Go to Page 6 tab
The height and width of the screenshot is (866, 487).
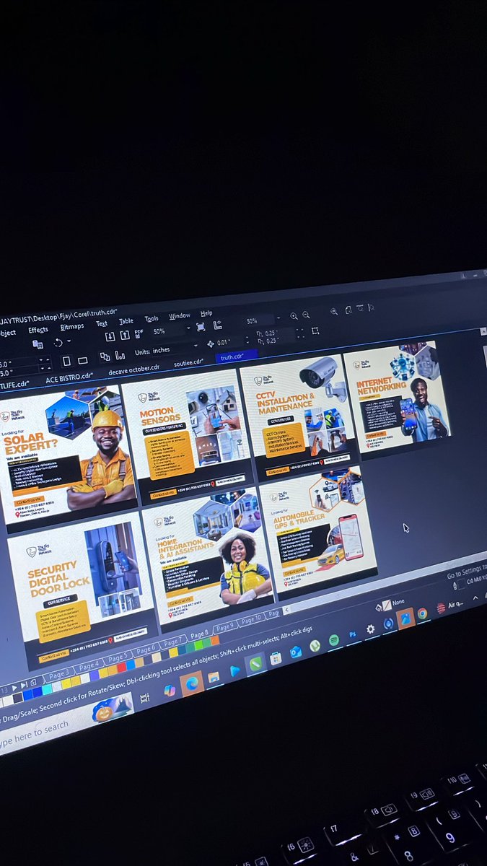pos(146,652)
